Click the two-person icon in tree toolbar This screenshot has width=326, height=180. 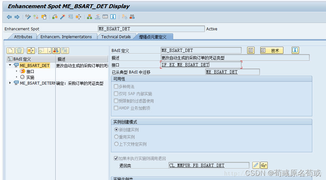(56, 50)
